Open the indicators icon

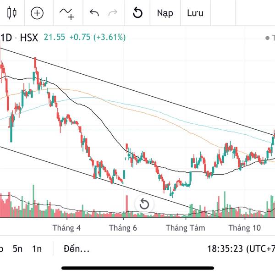[67, 14]
